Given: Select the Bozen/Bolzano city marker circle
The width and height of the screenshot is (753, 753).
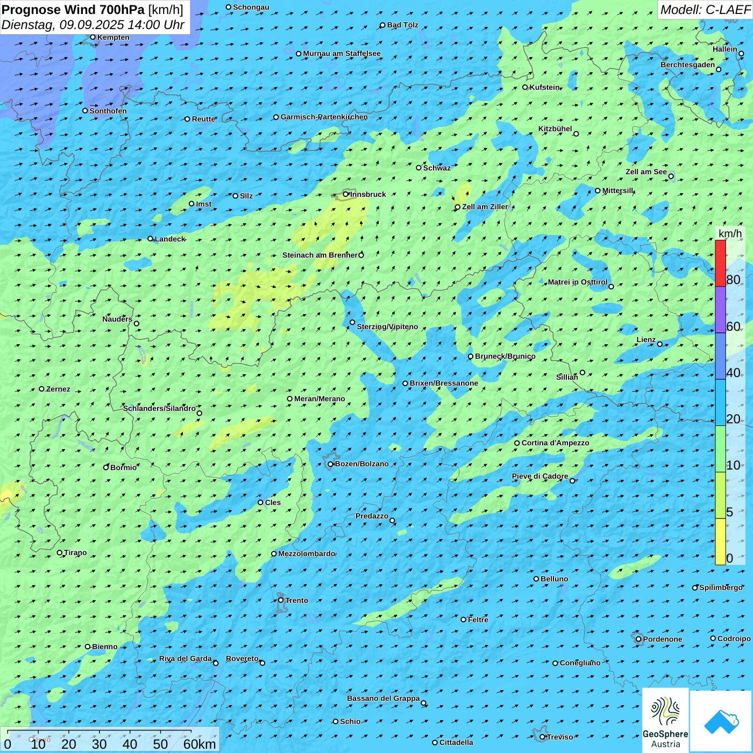Looking at the screenshot, I should [x=330, y=464].
